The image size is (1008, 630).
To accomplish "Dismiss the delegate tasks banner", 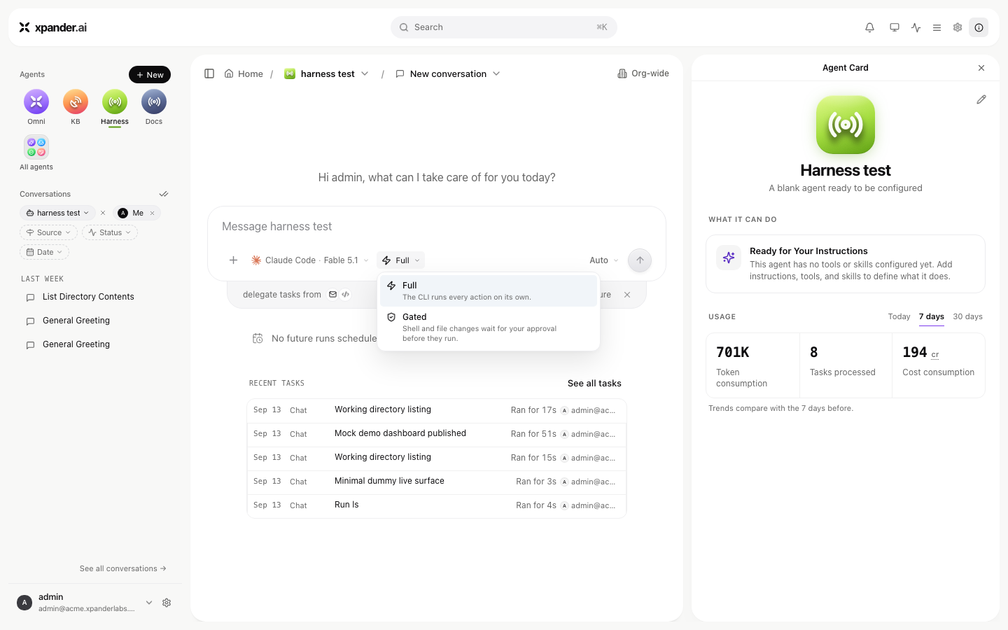I will (627, 295).
